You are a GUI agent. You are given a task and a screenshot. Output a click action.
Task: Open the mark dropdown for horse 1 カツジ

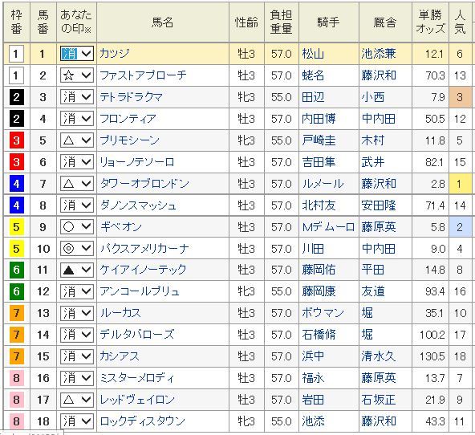77,54
